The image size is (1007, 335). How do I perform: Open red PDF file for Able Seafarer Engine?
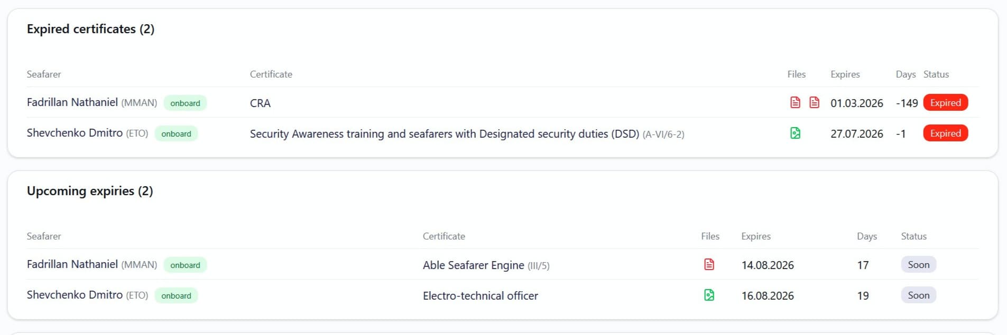pyautogui.click(x=709, y=264)
